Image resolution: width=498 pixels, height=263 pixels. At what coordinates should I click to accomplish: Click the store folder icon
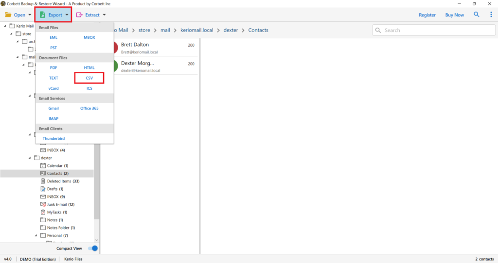(x=18, y=33)
